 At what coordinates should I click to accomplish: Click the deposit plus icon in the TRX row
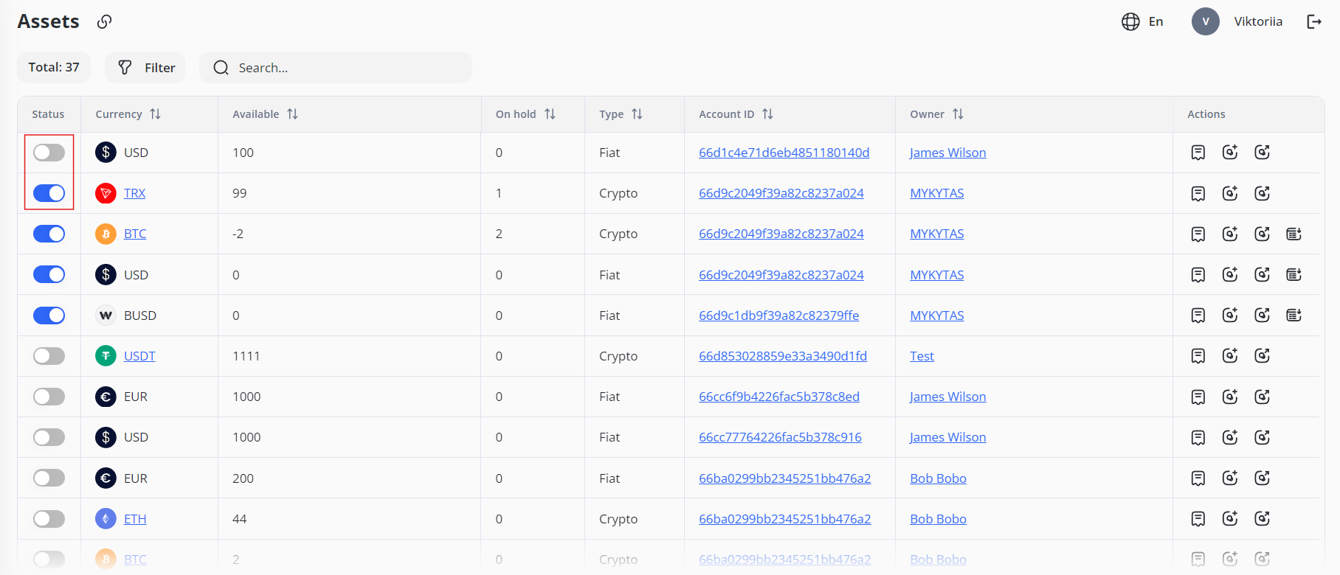[x=1230, y=193]
